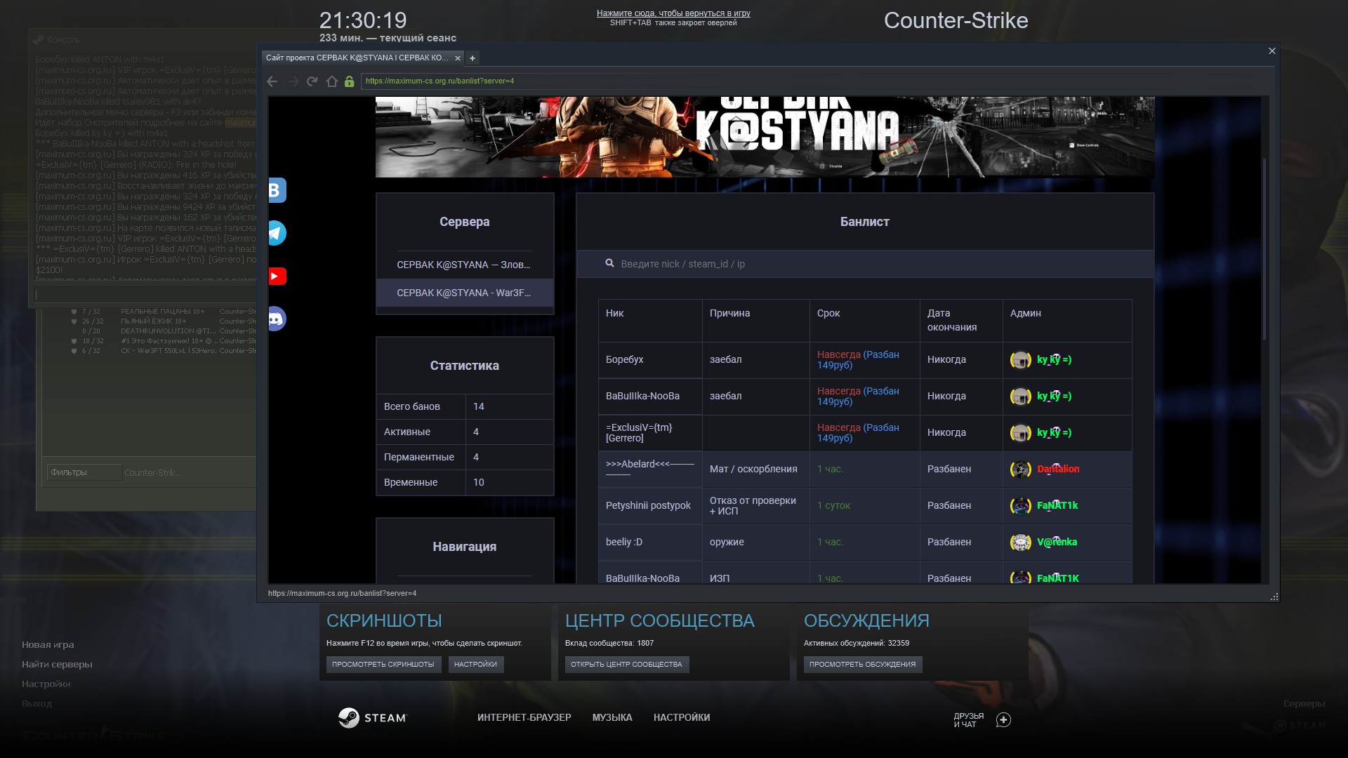Click ky_ky avatar in Боребух row
The image size is (1348, 758).
click(1020, 360)
